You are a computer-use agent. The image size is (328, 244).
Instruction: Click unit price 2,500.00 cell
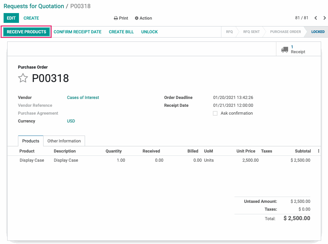tap(250, 160)
